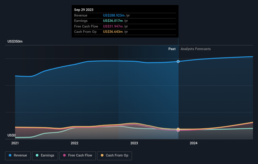This screenshot has height=164, width=258.
Task: Click the Past label on chart
Action: click(172, 49)
